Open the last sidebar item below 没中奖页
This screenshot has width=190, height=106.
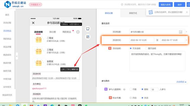pos(7,95)
